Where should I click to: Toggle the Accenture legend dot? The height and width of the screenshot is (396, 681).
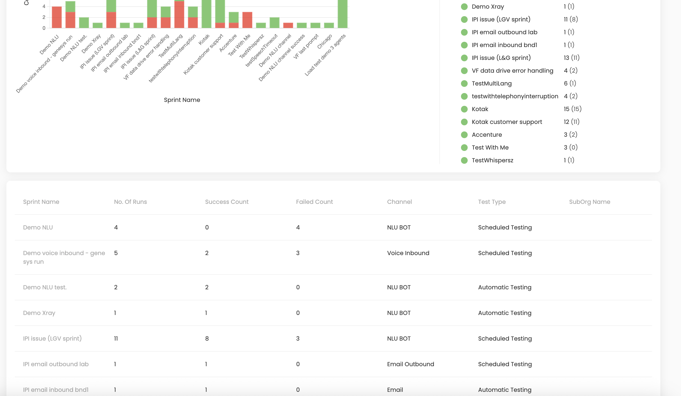464,135
